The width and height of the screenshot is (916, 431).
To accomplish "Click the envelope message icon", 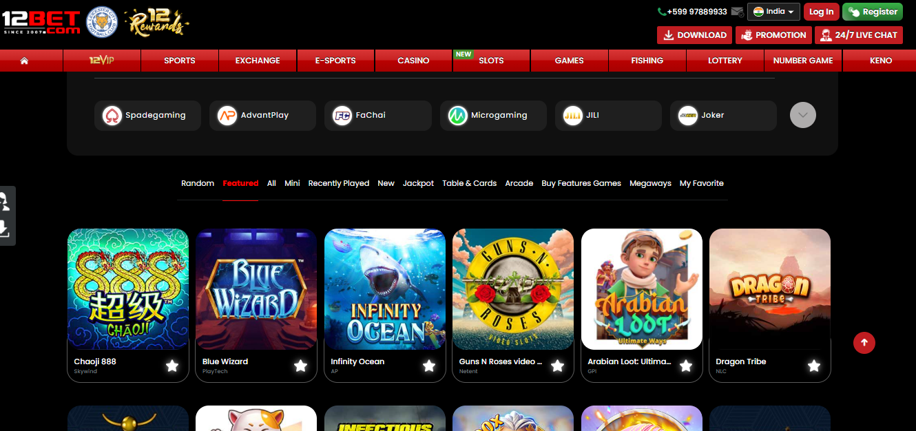I will pos(738,12).
